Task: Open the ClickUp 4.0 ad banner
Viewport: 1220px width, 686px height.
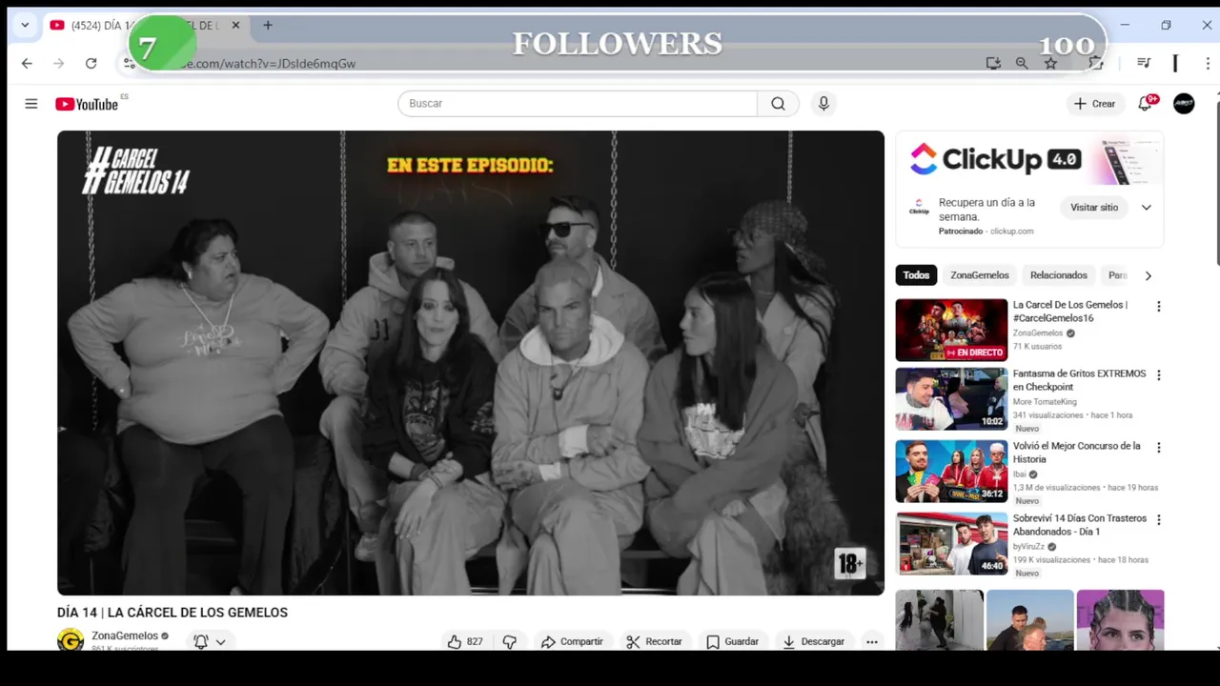Action: click(x=1029, y=159)
